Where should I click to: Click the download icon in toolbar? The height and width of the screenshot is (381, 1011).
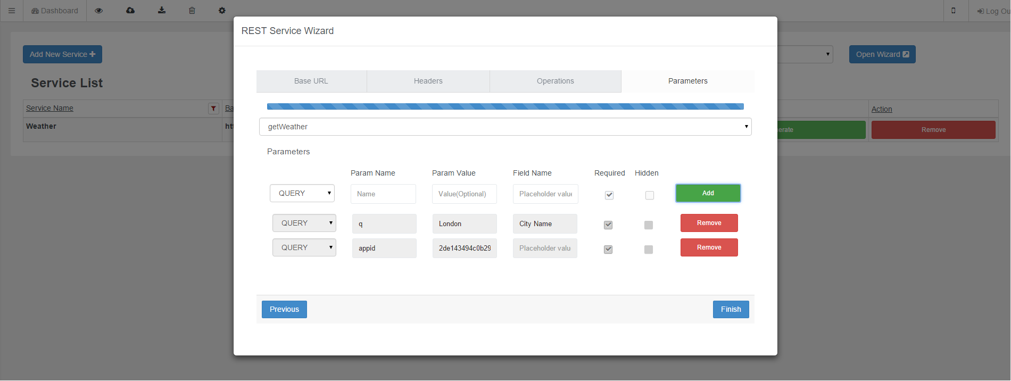162,11
